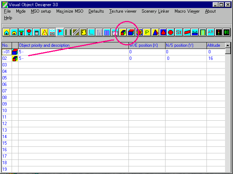Click Altitude value 0 in row 01
The height and width of the screenshot is (174, 233).
pos(216,52)
